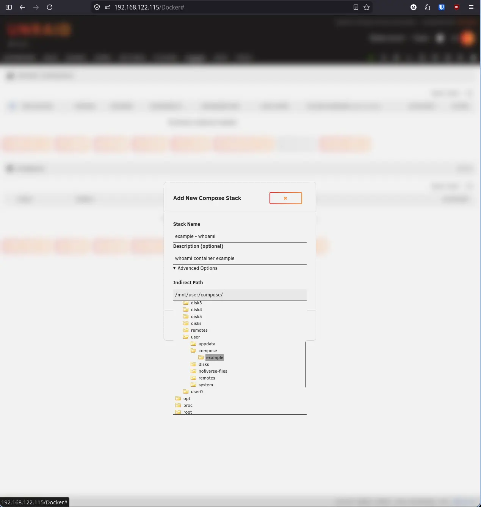This screenshot has height=507, width=481.
Task: Collapse the compose folder
Action: [x=208, y=351]
